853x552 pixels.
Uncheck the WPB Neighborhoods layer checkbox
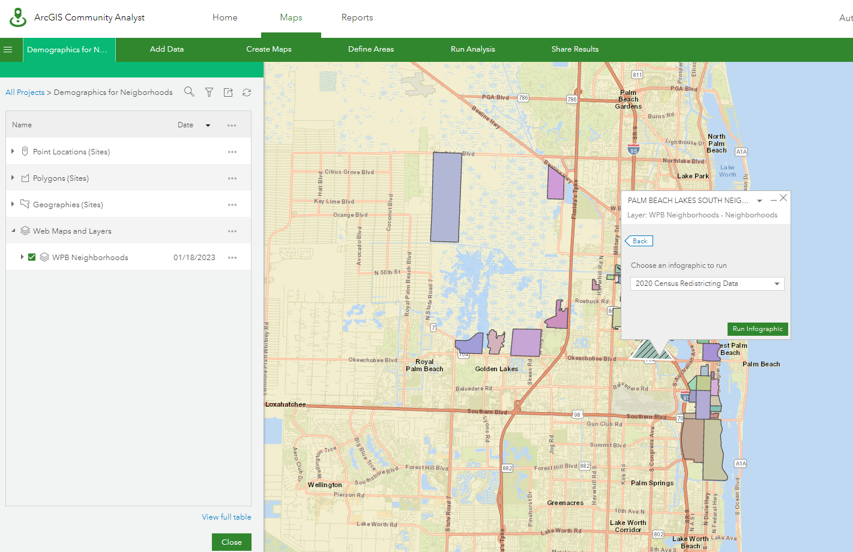(32, 257)
